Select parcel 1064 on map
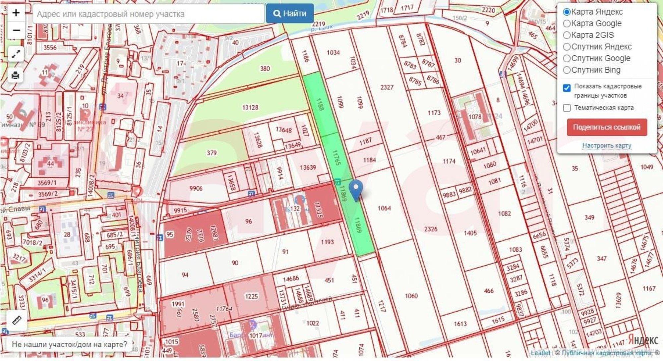Viewport: 663px width, 361px height. tap(384, 208)
